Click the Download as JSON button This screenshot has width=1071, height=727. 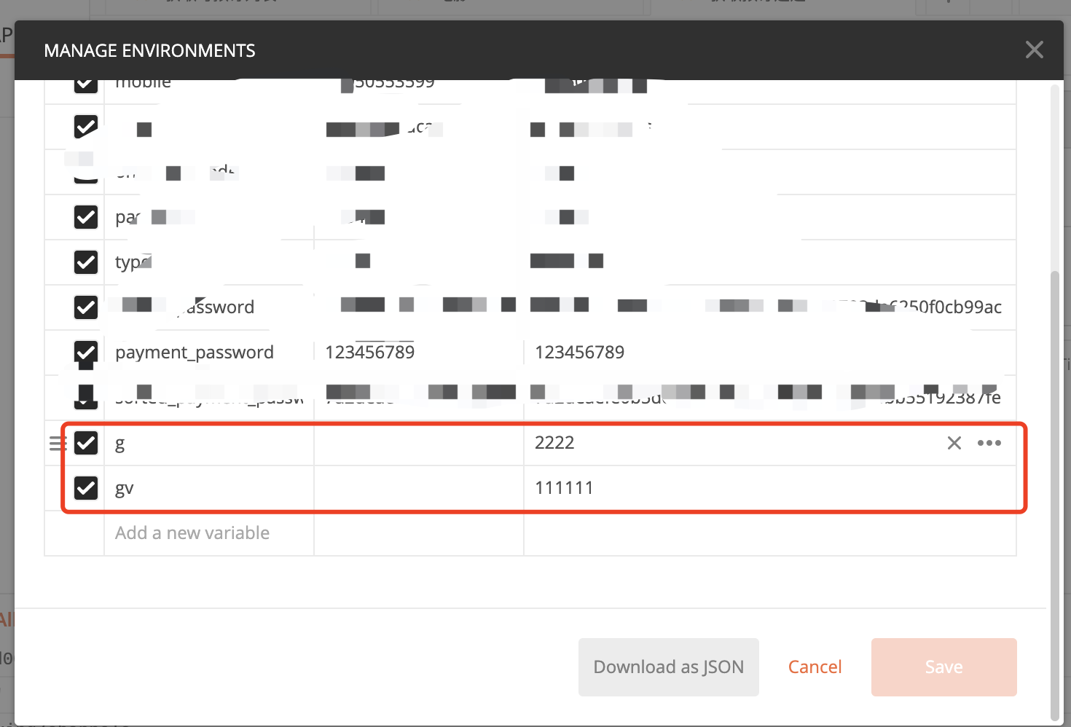668,667
